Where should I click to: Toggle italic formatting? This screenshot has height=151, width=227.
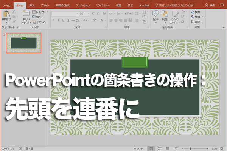[x=59, y=20]
